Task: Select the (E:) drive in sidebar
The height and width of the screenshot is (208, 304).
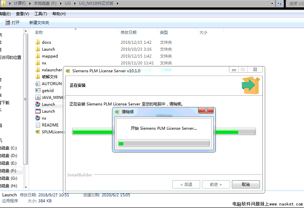Action: (8, 163)
